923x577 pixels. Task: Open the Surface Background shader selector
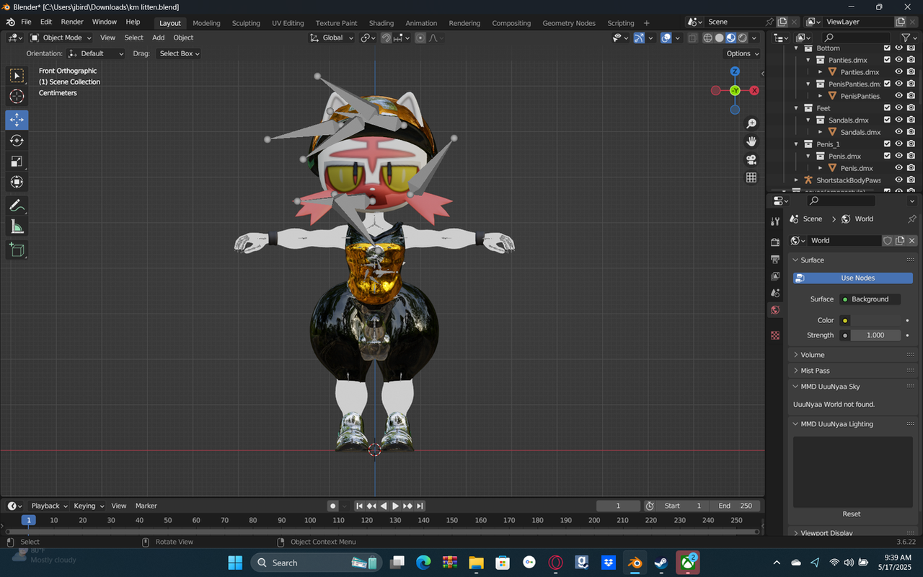pos(870,299)
